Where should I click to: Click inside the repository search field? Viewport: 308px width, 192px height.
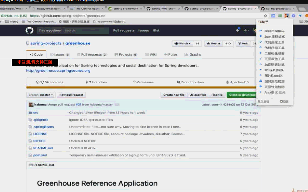[86, 30]
